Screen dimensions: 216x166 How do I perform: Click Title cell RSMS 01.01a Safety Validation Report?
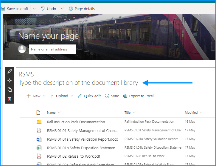[x=151, y=139]
